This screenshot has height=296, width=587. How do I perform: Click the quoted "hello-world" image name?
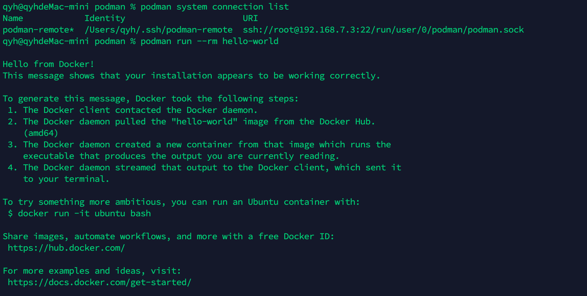[204, 122]
